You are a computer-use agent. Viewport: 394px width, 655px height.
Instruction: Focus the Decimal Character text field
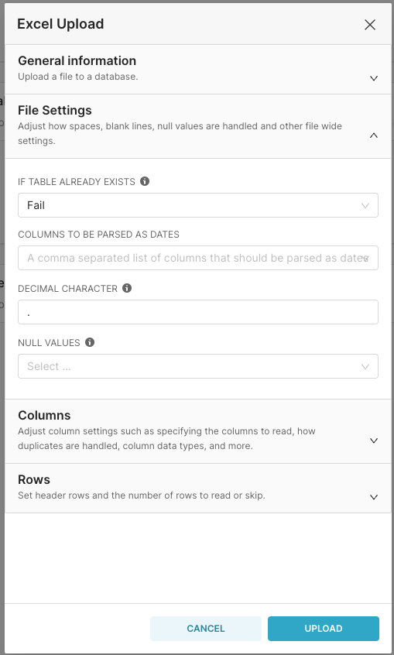[198, 312]
